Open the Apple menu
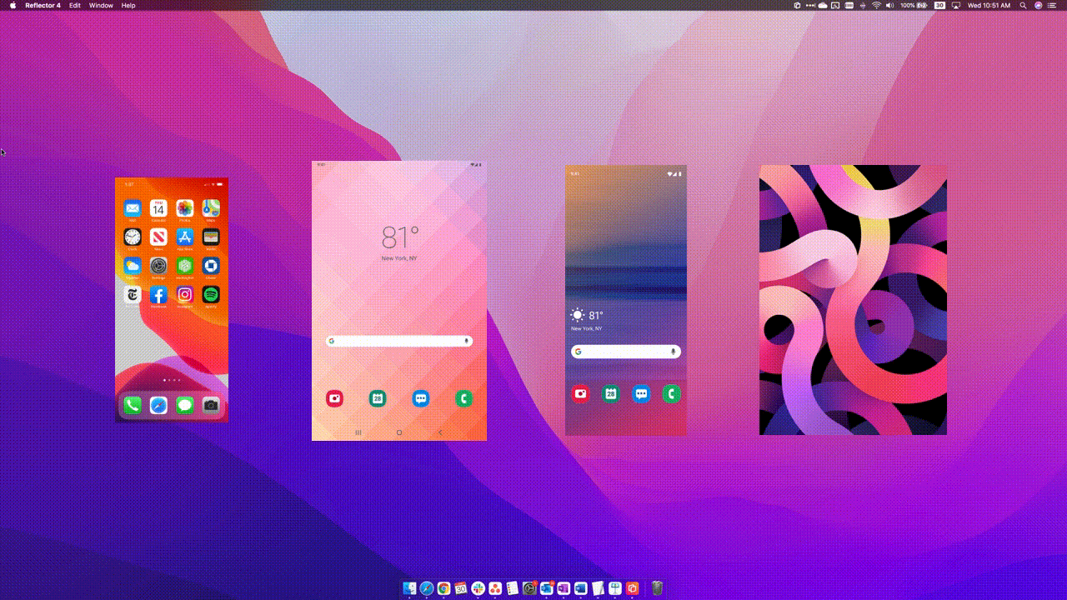The height and width of the screenshot is (600, 1067). coord(13,5)
